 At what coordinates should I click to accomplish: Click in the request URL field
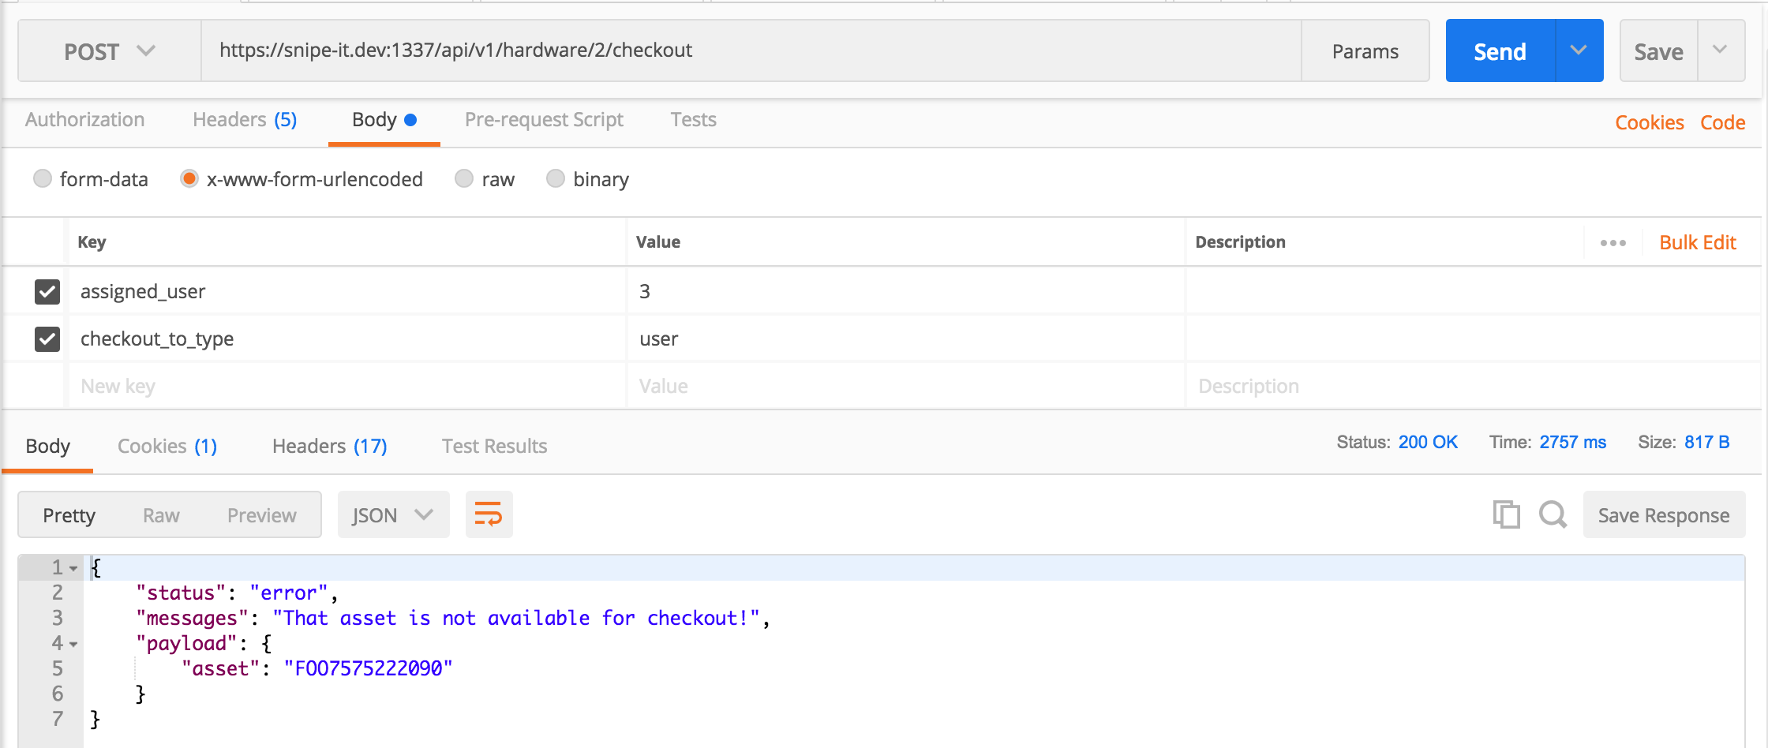[x=710, y=50]
